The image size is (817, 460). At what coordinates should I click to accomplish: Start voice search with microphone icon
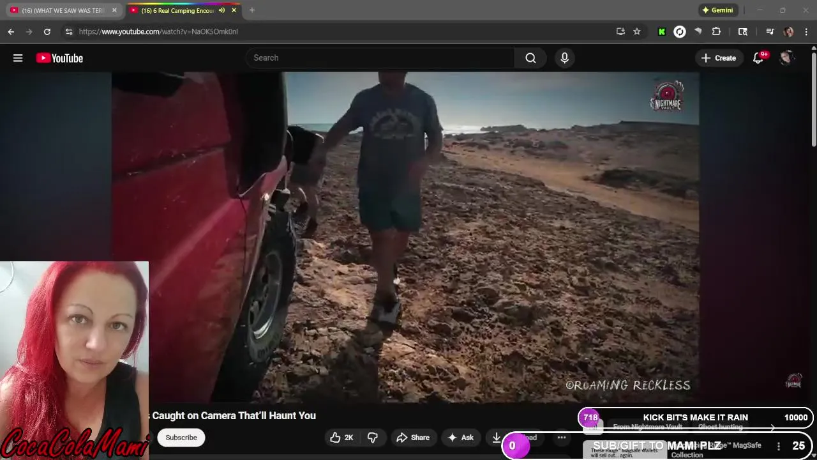point(564,58)
